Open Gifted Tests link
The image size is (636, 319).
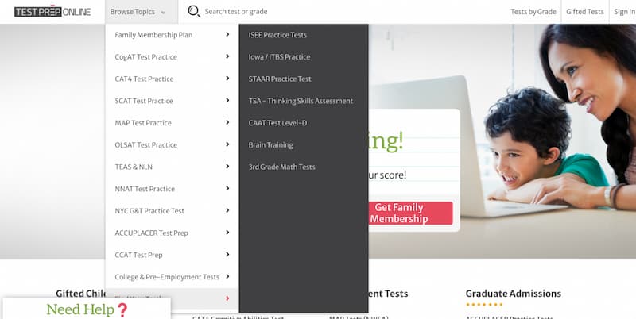point(585,12)
